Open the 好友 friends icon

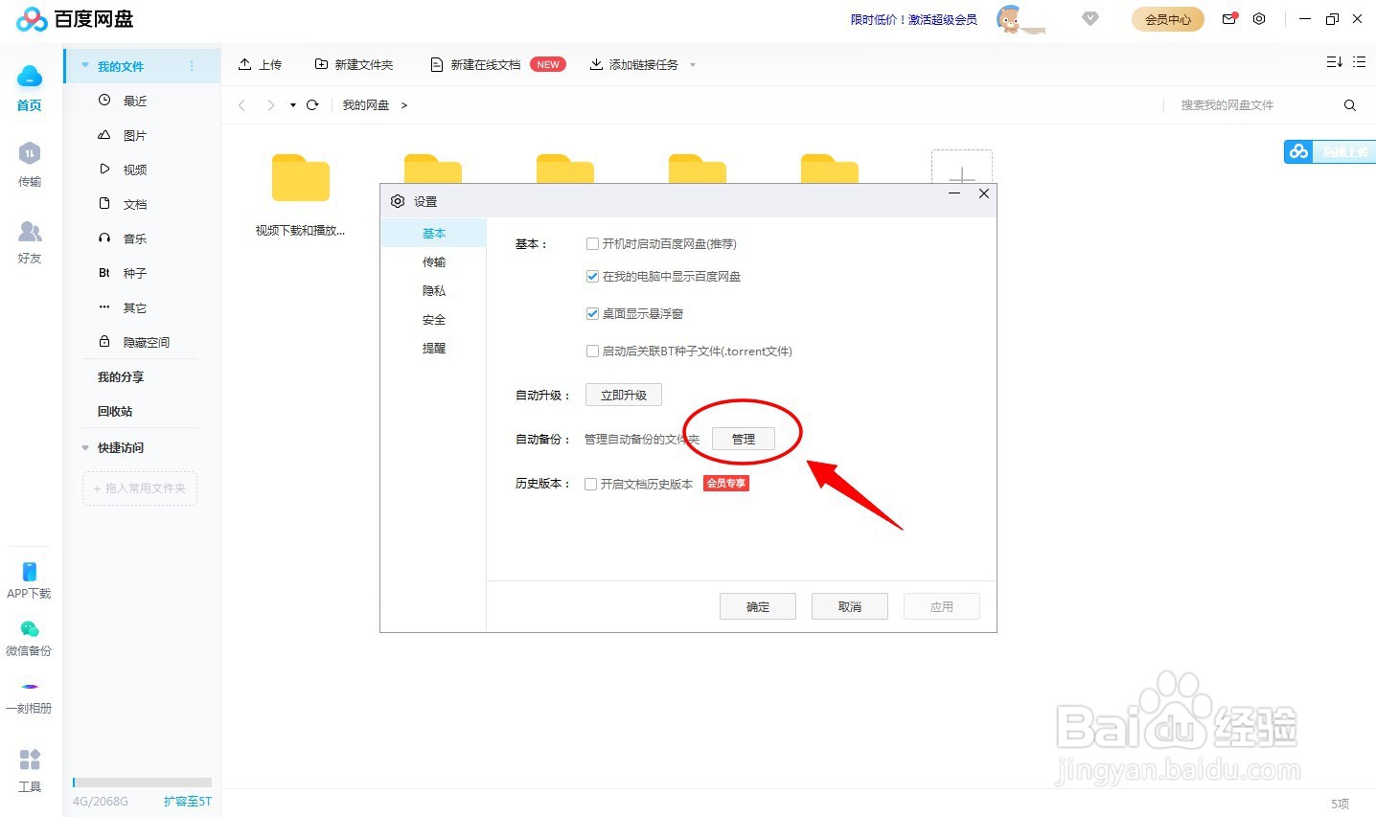tap(30, 231)
